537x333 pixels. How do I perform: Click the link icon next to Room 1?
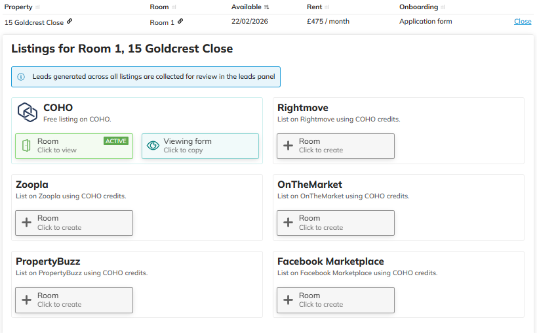tap(180, 22)
